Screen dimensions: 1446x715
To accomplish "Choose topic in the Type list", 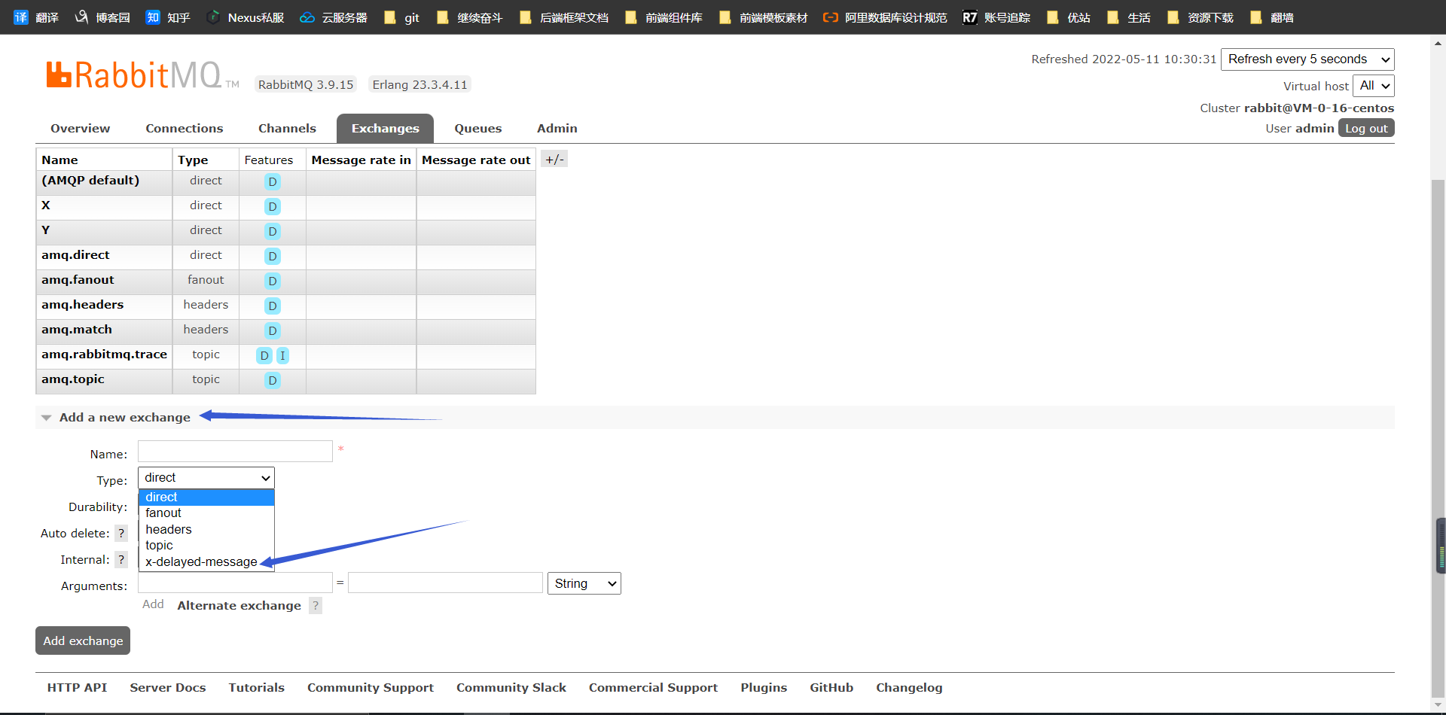I will coord(206,546).
